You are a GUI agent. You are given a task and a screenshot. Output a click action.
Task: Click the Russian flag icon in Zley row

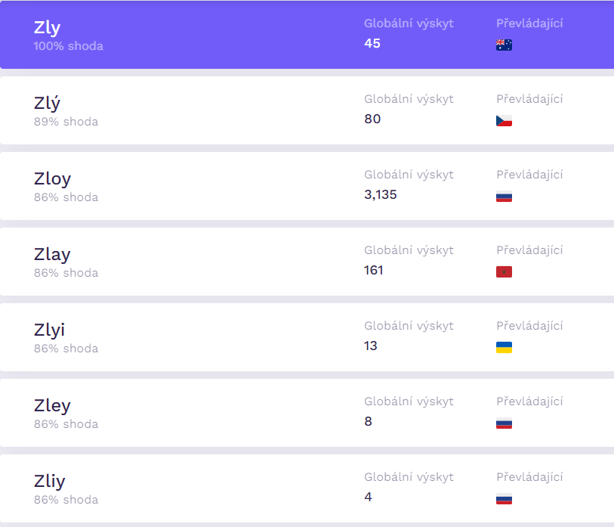click(x=504, y=423)
